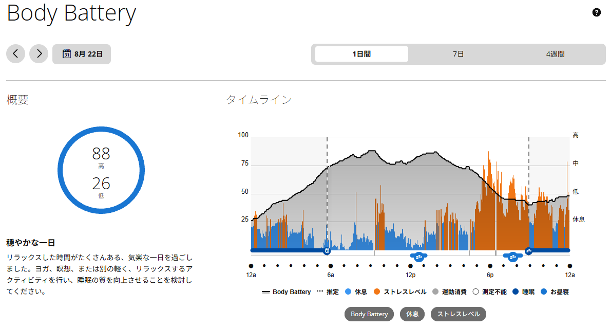
Task: Click the Body Battery summary ring
Action: click(101, 170)
